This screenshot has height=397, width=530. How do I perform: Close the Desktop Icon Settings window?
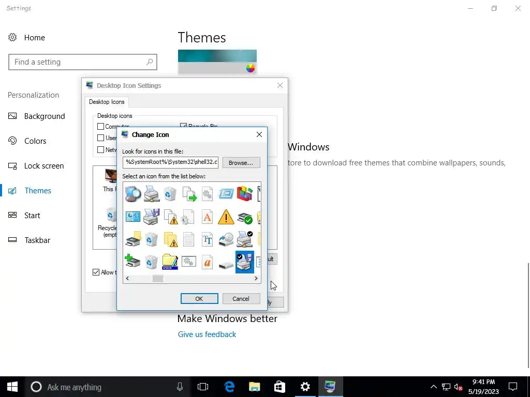point(280,85)
